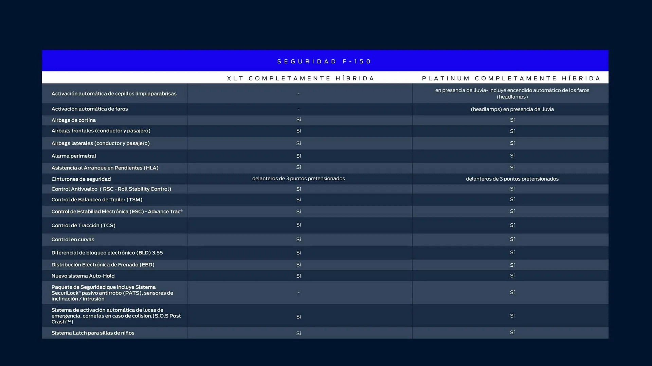This screenshot has height=366, width=652.
Task: Select Platinum Completamente Híbrida column heading
Action: pyautogui.click(x=511, y=78)
